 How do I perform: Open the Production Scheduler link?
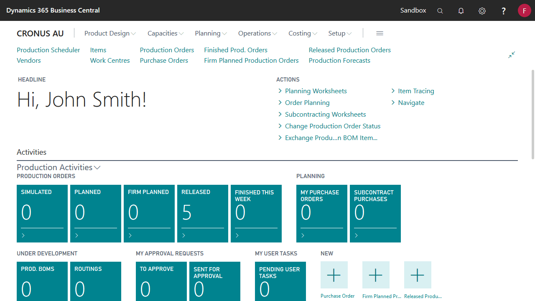tap(48, 50)
